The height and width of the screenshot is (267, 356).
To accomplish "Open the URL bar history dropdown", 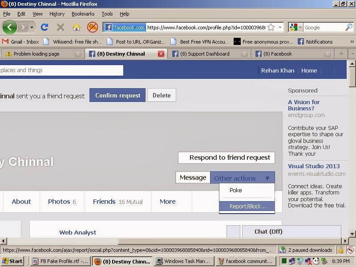I will (280, 28).
